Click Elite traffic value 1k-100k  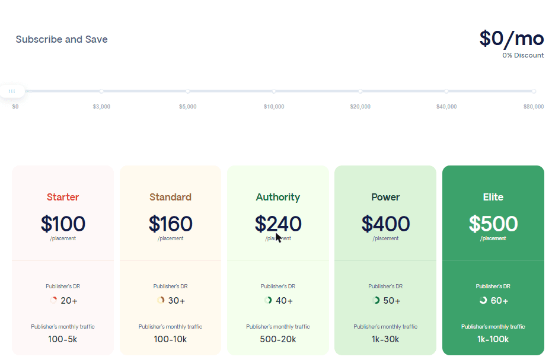[493, 339]
